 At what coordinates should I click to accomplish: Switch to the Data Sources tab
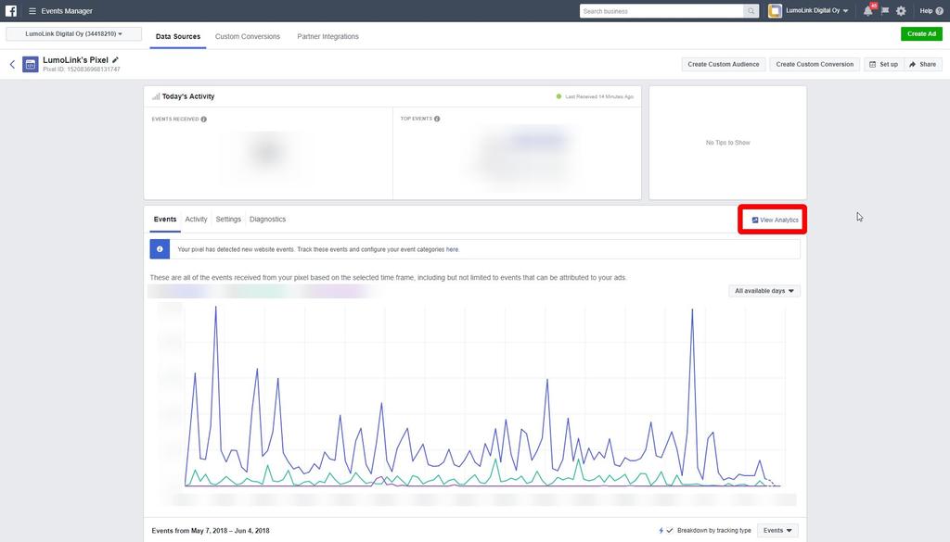(x=178, y=36)
